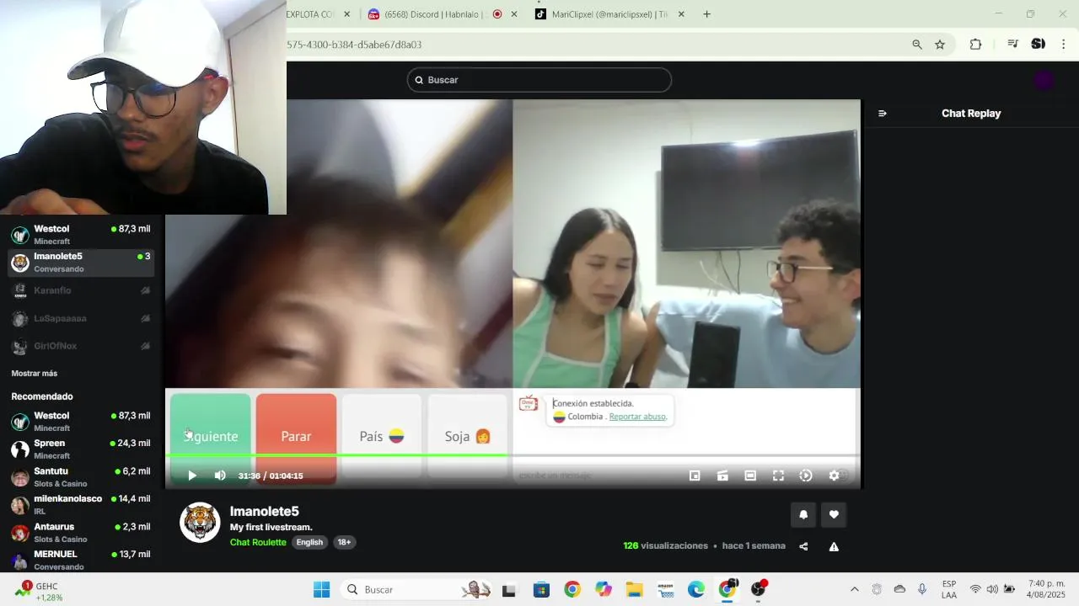Open the Chrome three-dot menu

tap(1064, 45)
